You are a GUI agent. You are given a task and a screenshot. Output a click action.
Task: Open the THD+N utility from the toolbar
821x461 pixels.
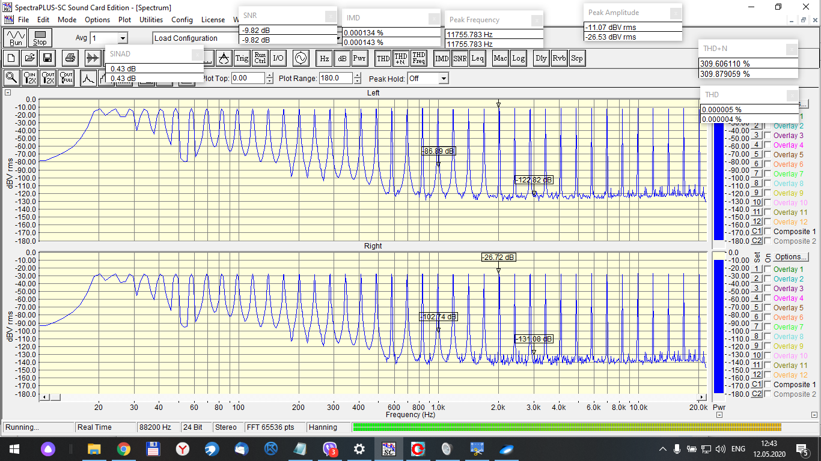[400, 58]
